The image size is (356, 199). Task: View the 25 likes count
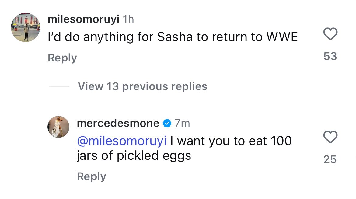330,159
